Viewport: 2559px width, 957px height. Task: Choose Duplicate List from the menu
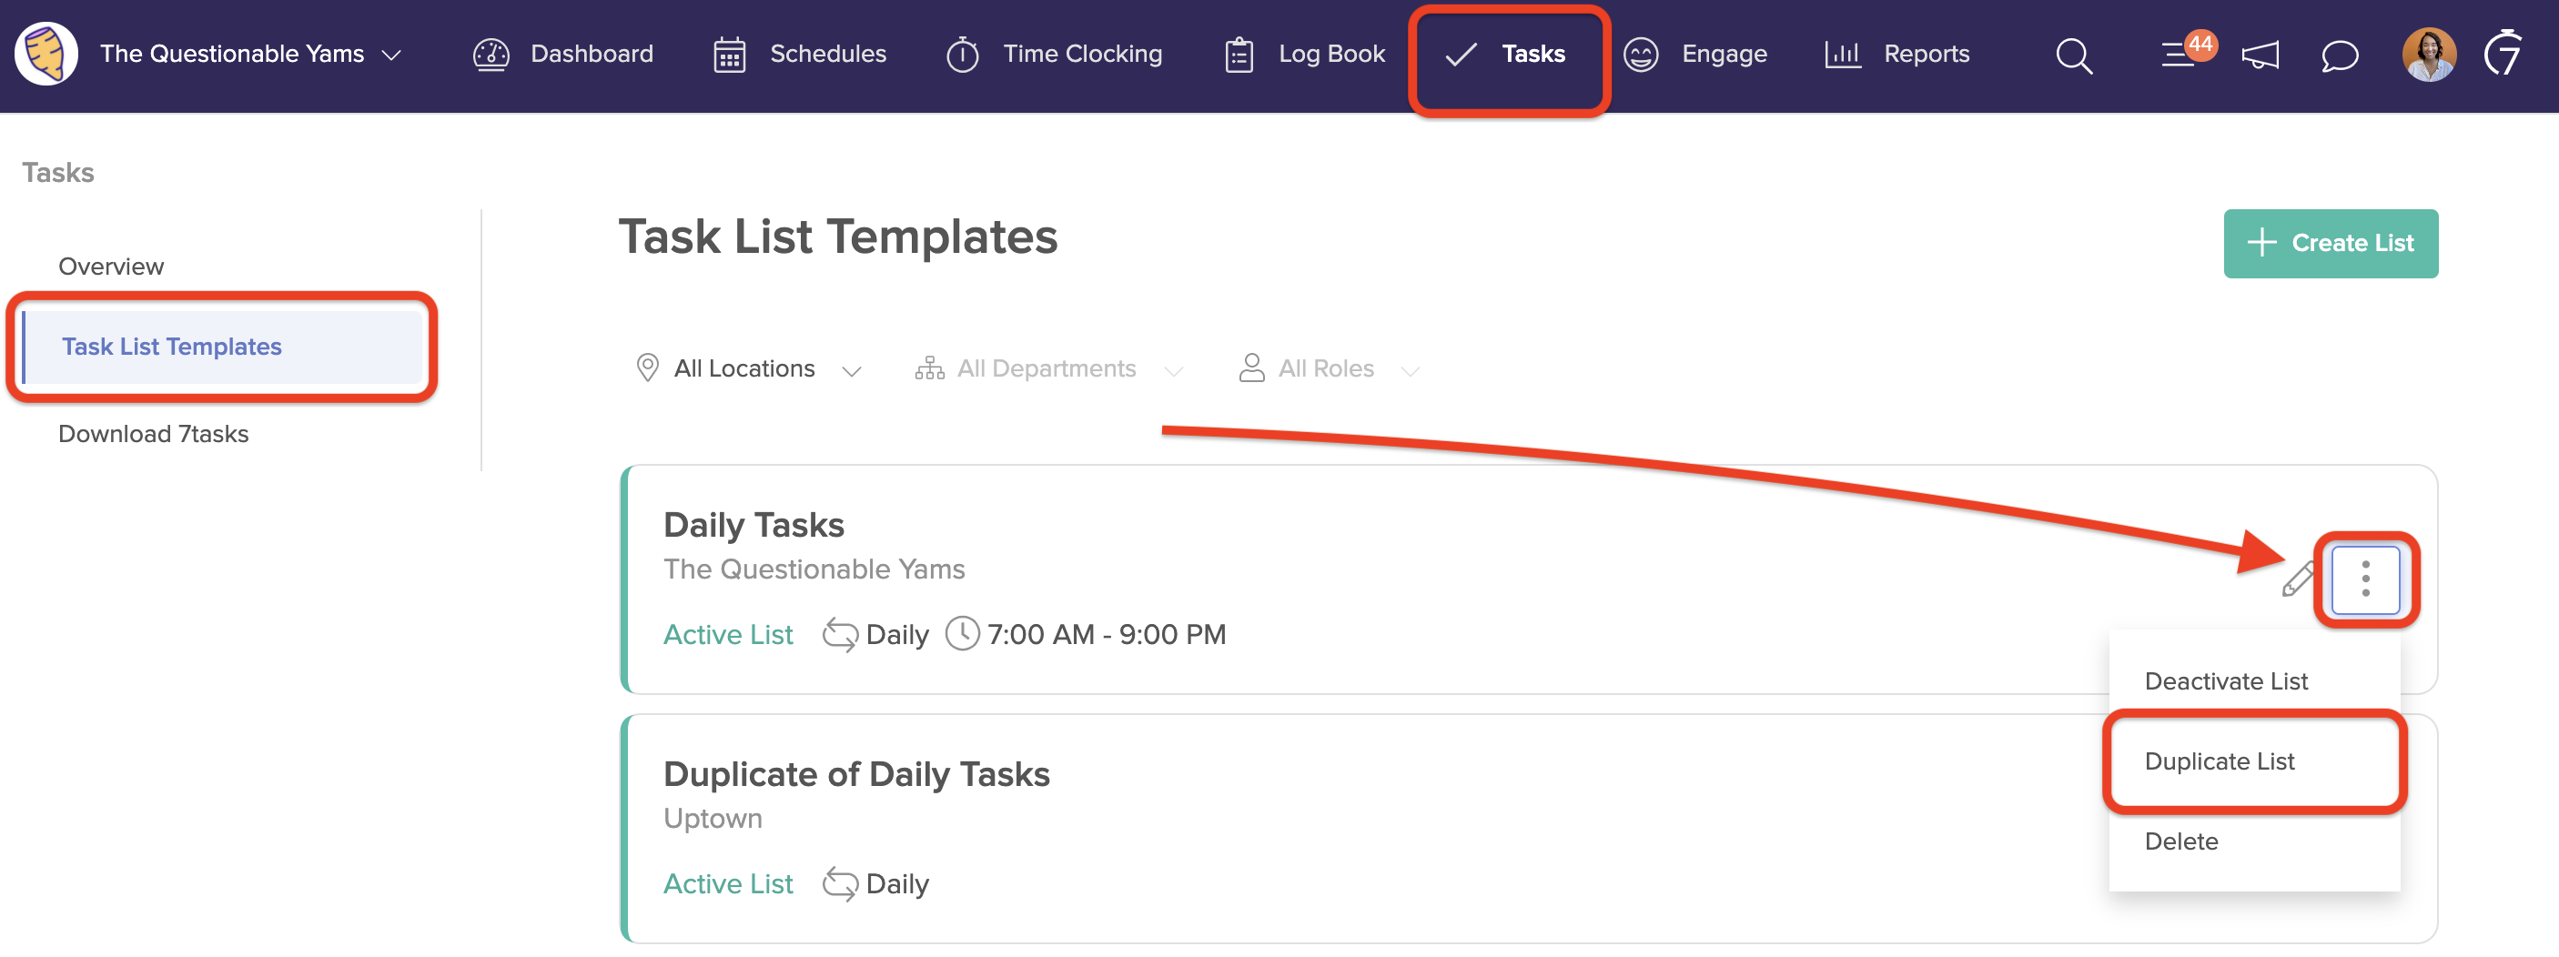[x=2220, y=761]
